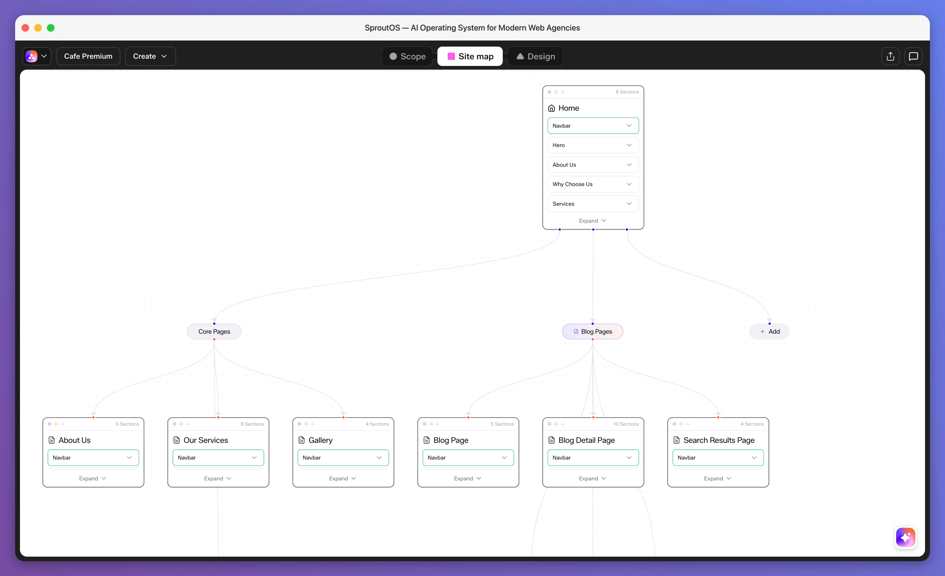Click the Home page title
945x576 pixels.
569,108
